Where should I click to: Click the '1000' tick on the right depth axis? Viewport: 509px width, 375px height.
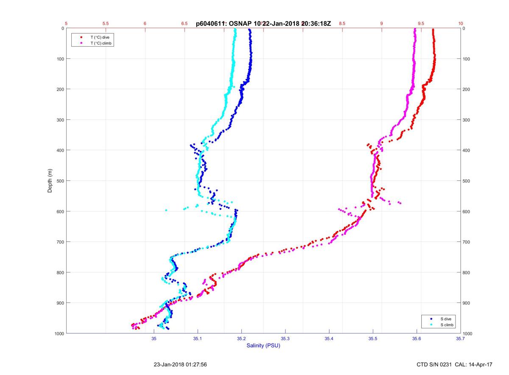(x=468, y=334)
